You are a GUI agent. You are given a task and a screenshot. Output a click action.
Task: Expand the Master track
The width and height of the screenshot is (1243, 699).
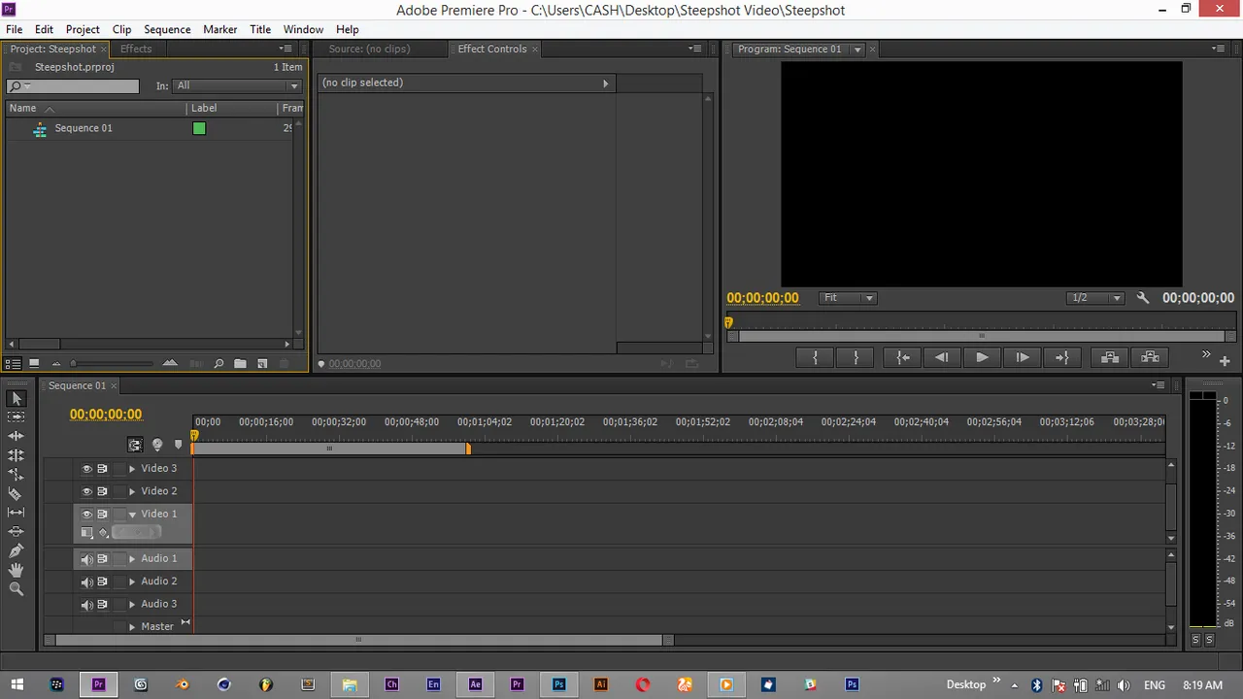132,627
